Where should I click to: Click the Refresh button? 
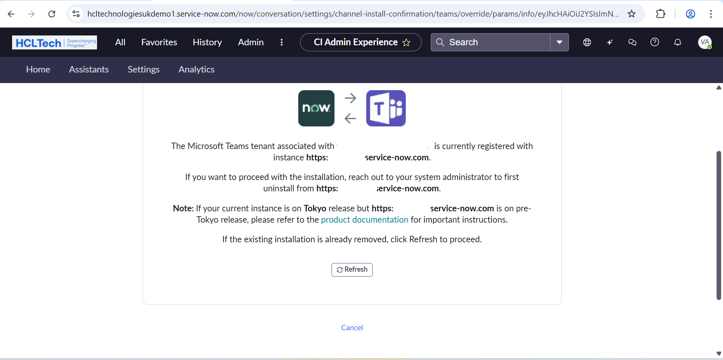click(351, 269)
